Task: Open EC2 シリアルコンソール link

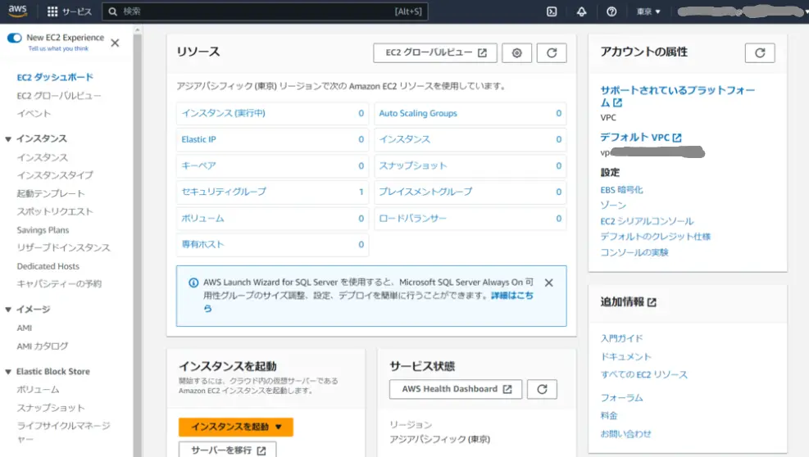Action: (x=647, y=221)
